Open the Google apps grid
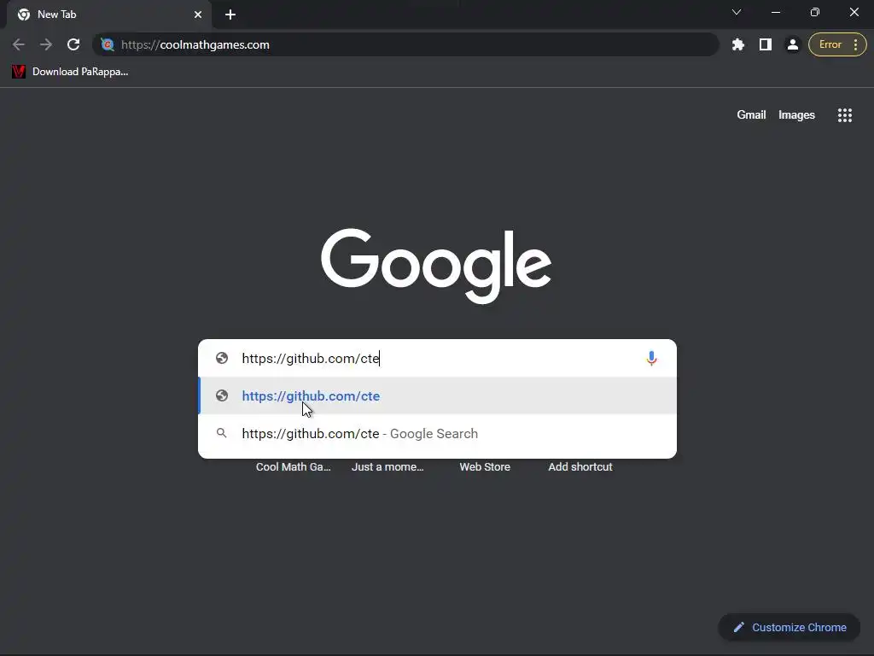874x656 pixels. [844, 115]
